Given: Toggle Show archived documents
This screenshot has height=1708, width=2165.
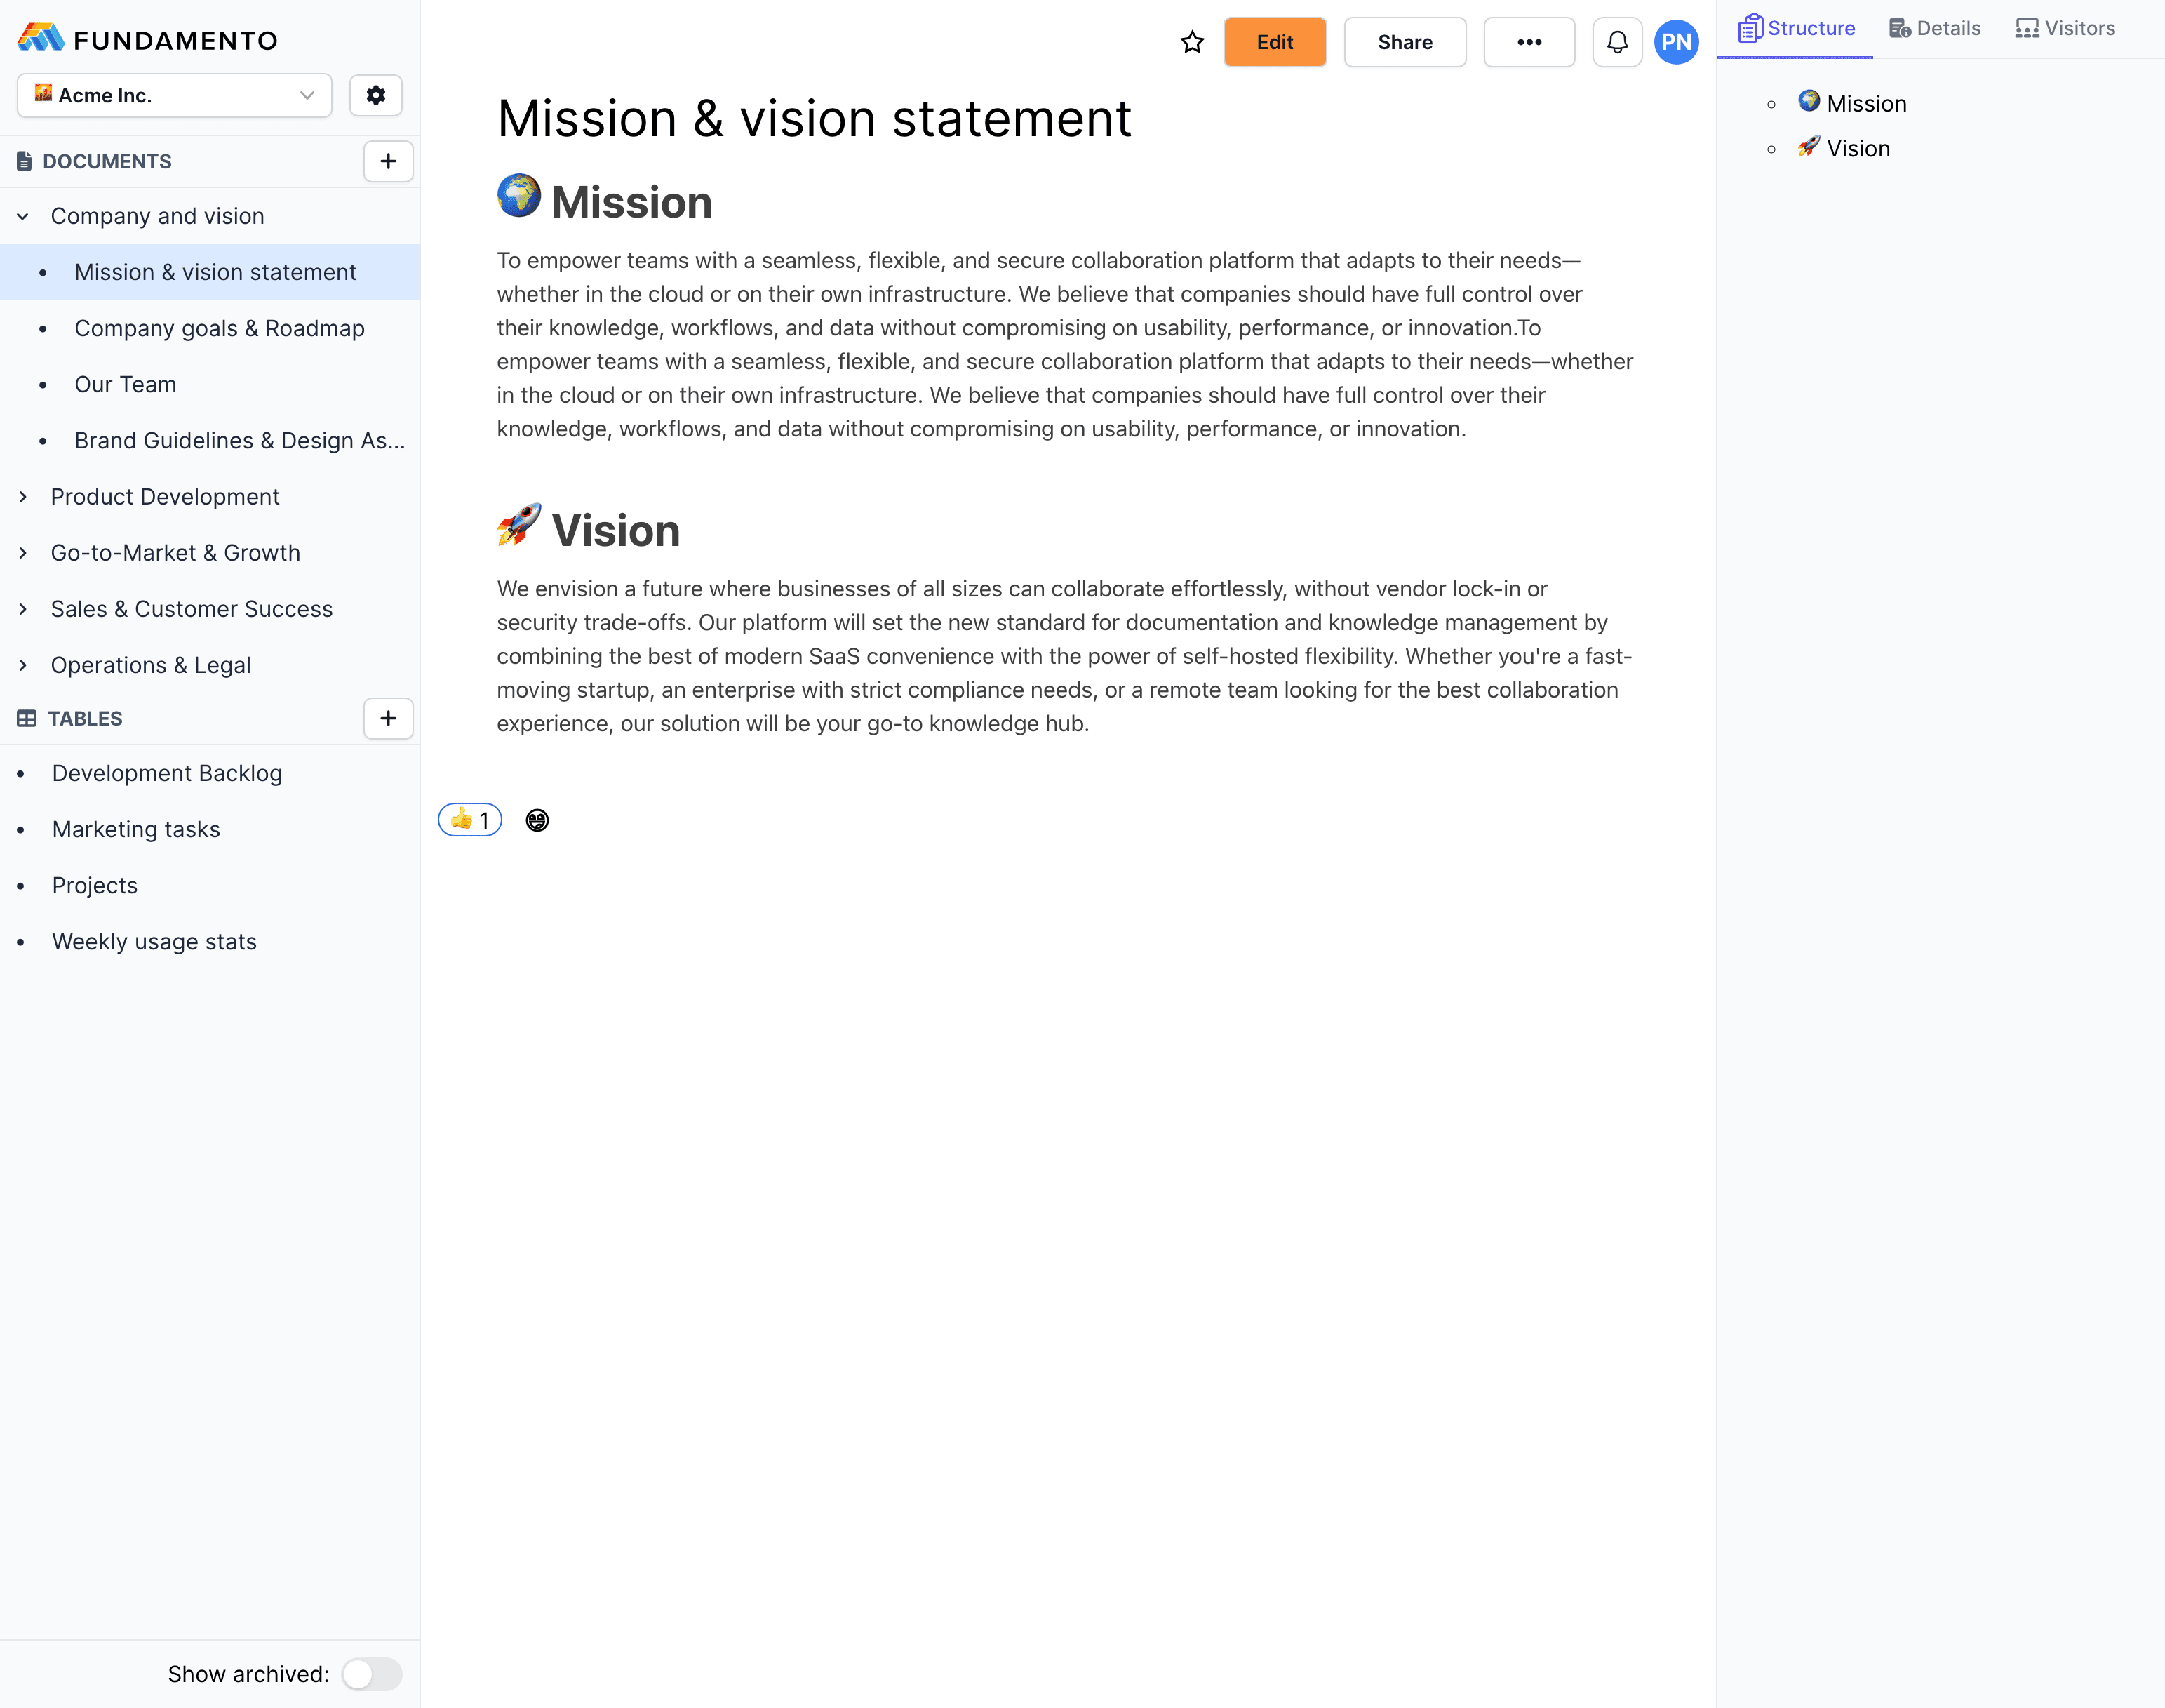Looking at the screenshot, I should tap(372, 1673).
